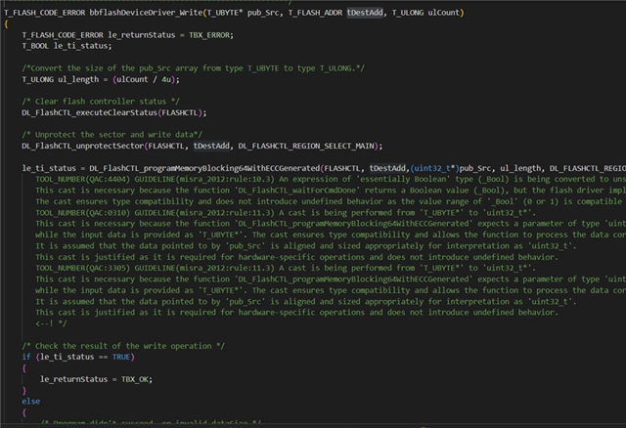Image resolution: width=626 pixels, height=428 pixels.
Task: Click TBX_OK in le_returnStatus assignment
Action: [x=135, y=379]
